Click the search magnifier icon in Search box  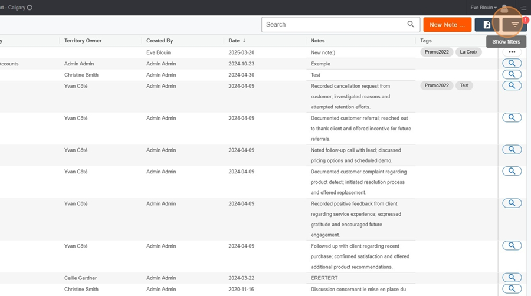point(411,24)
